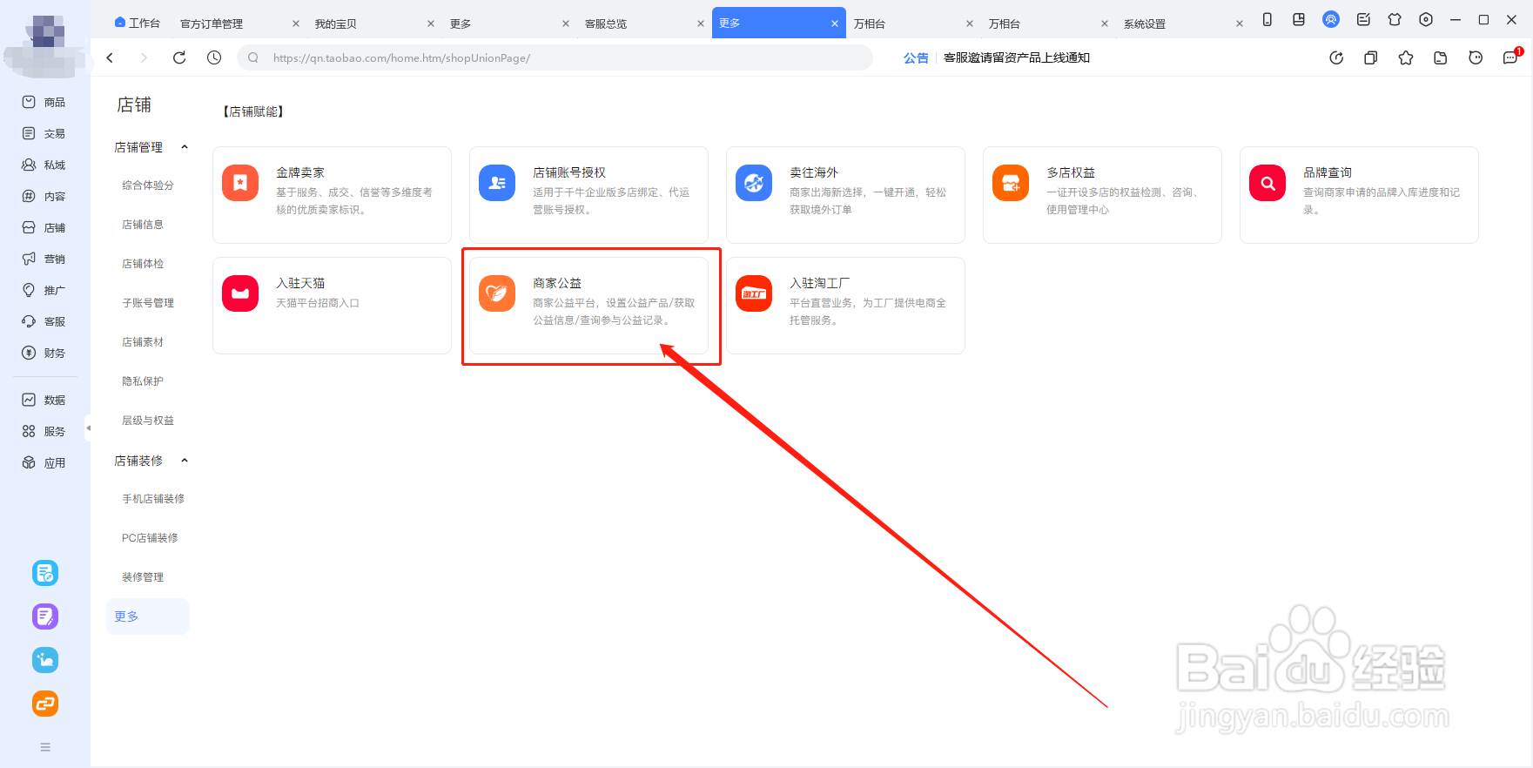Open the 卖往海外 card title
This screenshot has height=768, width=1533.
(814, 172)
